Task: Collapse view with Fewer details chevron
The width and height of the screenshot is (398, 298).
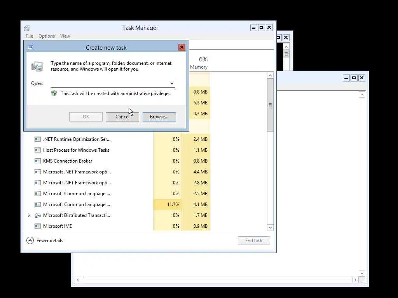Action: pos(30,241)
